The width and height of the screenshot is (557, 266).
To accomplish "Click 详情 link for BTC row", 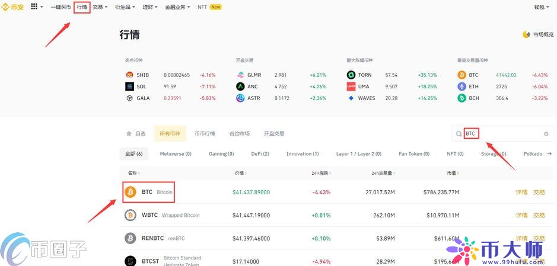I will point(521,193).
